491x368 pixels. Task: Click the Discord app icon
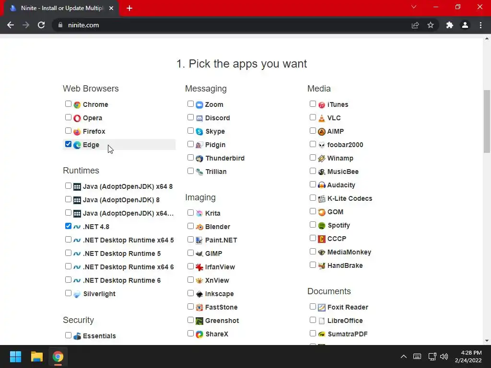199,118
